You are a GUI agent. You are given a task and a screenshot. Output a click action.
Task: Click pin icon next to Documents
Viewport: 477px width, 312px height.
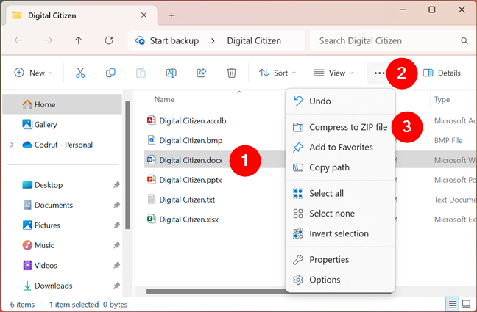116,205
